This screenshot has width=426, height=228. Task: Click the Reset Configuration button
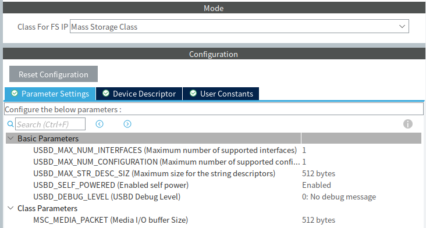pyautogui.click(x=54, y=74)
